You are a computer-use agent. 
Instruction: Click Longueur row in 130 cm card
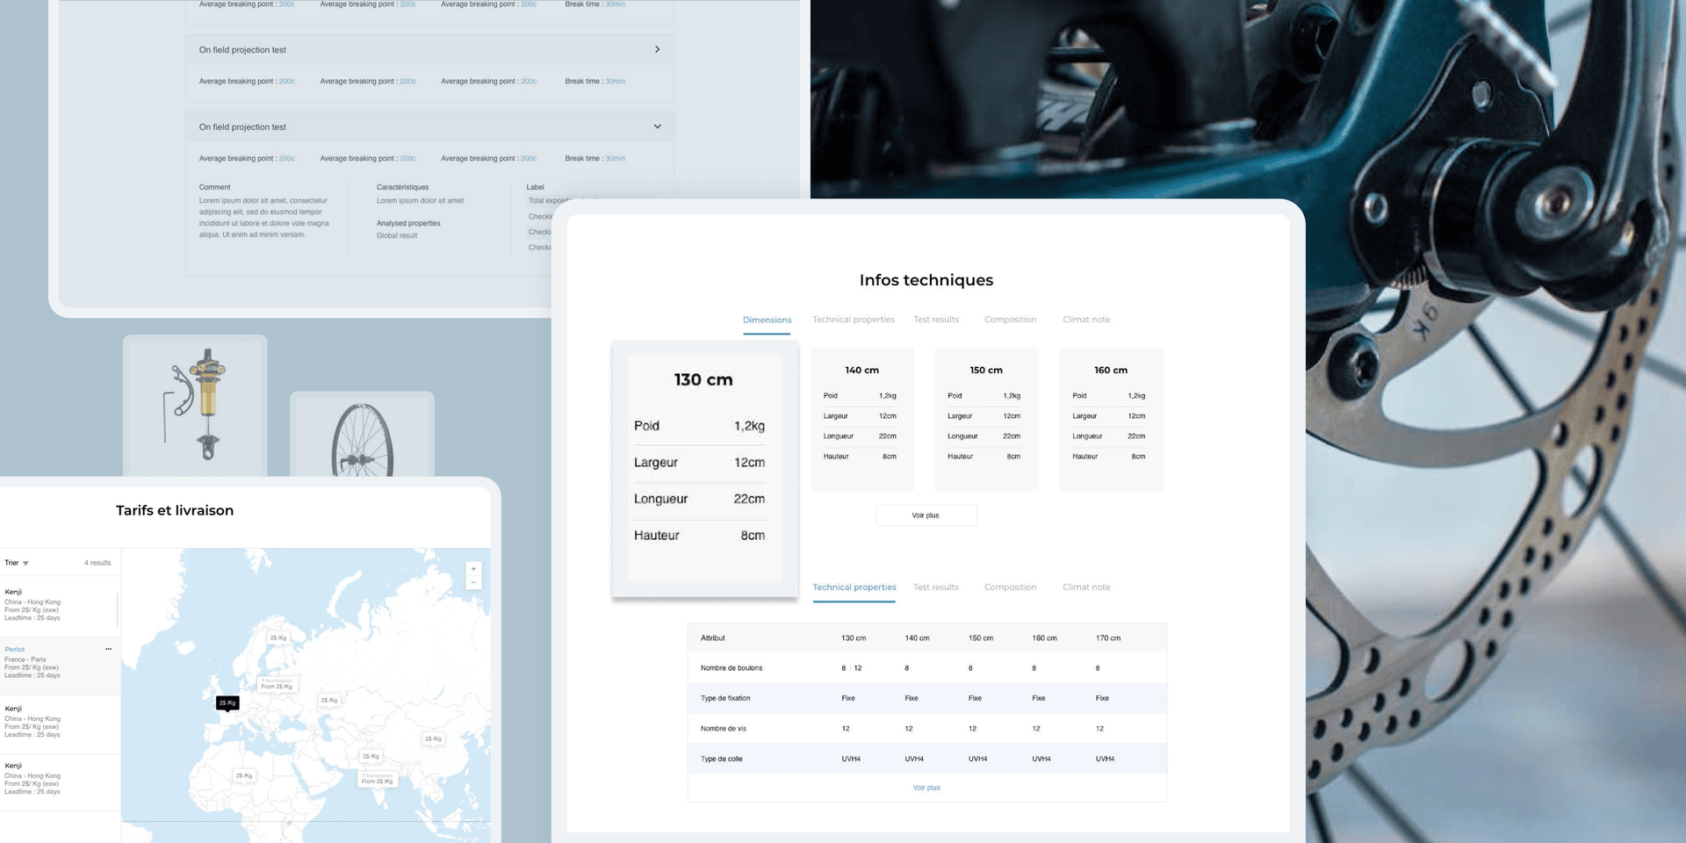pyautogui.click(x=699, y=499)
